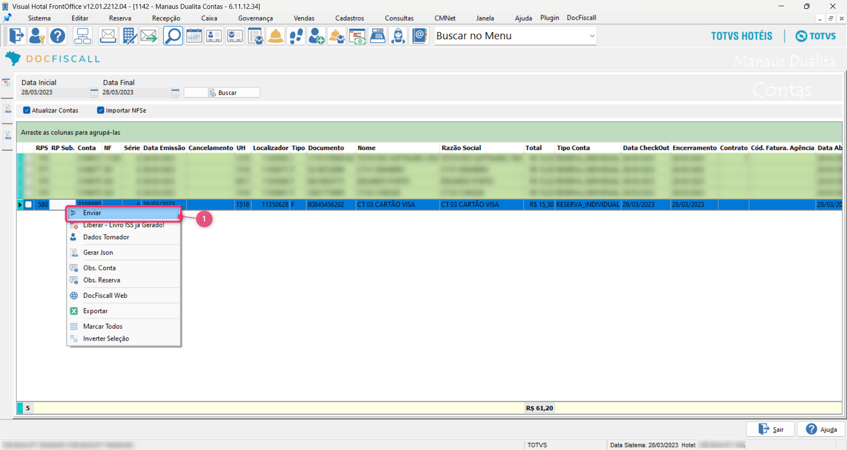847x450 pixels.
Task: Open the Data Inicial calendar picker
Action: click(94, 93)
